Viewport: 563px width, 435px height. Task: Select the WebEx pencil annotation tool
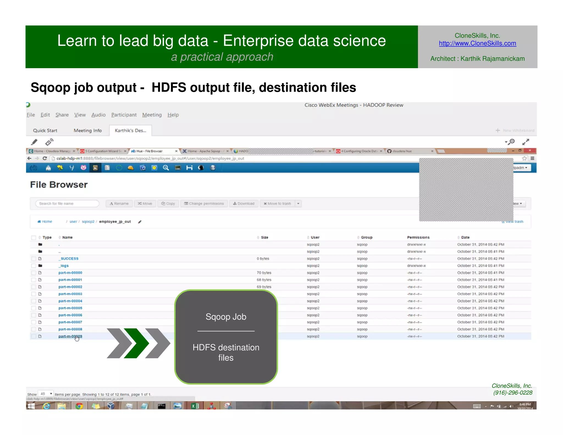pos(34,142)
